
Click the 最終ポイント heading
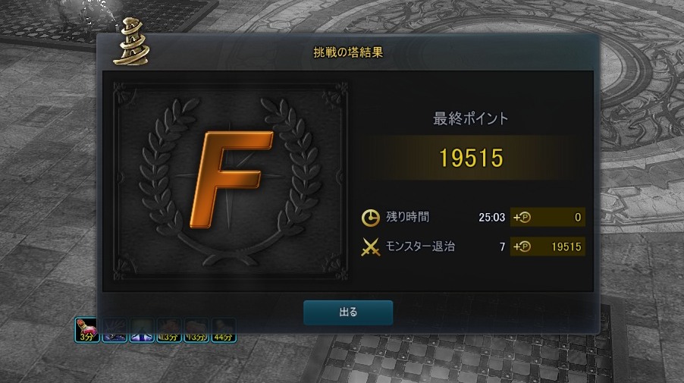click(471, 118)
